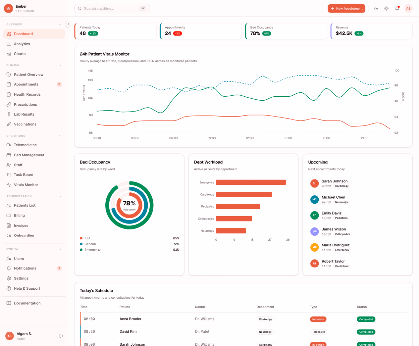Click the Staff person icon
The image size is (419, 346).
9,165
